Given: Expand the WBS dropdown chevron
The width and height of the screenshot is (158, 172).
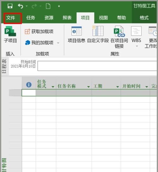Looking at the screenshot, I should tap(137, 46).
